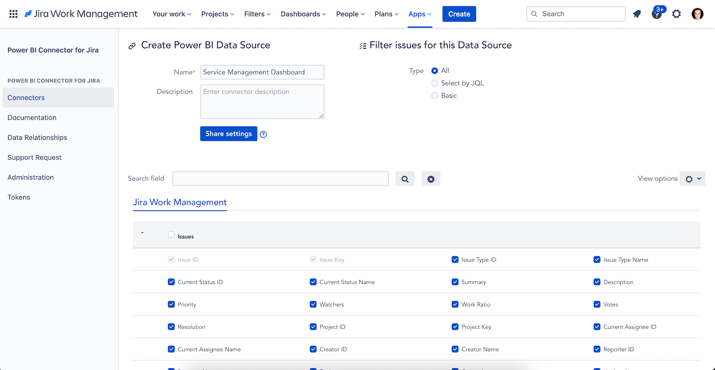Open the Filters dropdown menu

point(257,14)
